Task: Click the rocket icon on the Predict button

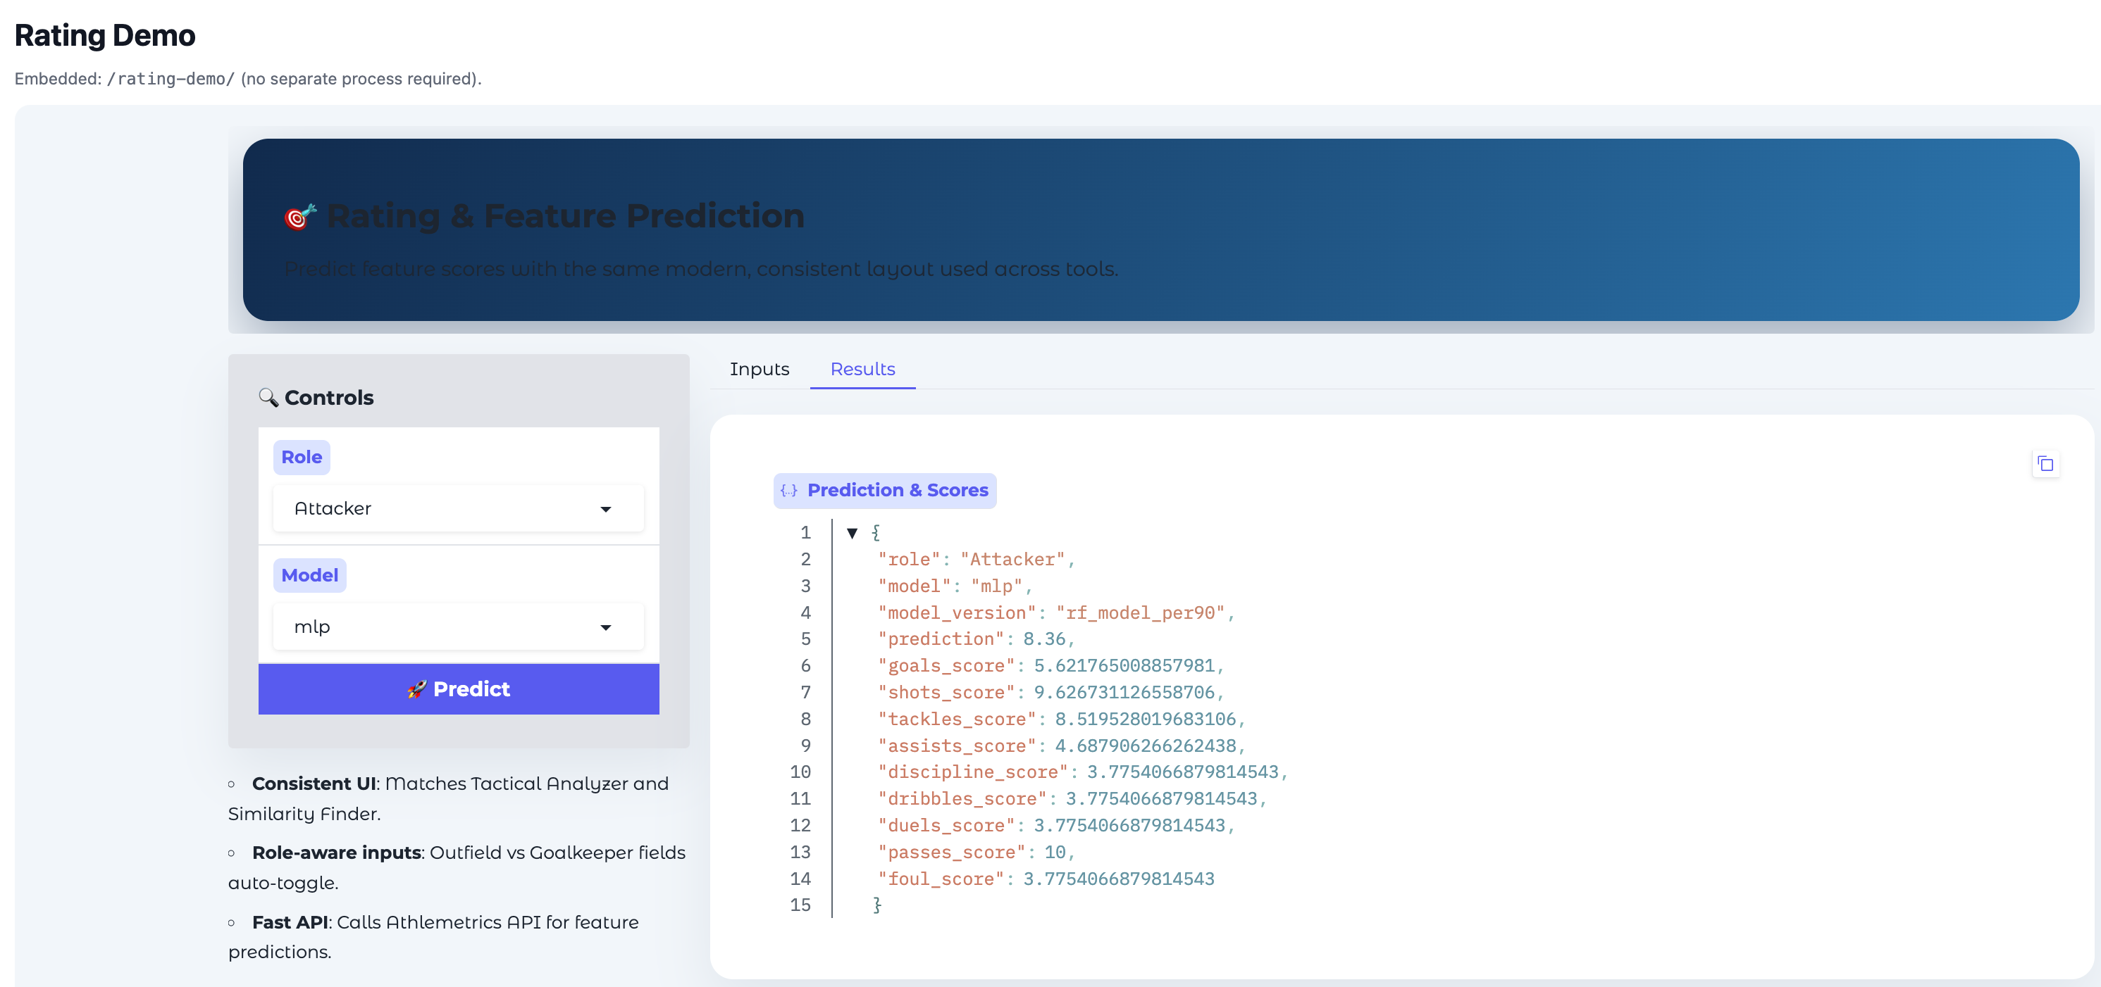Action: [x=417, y=689]
